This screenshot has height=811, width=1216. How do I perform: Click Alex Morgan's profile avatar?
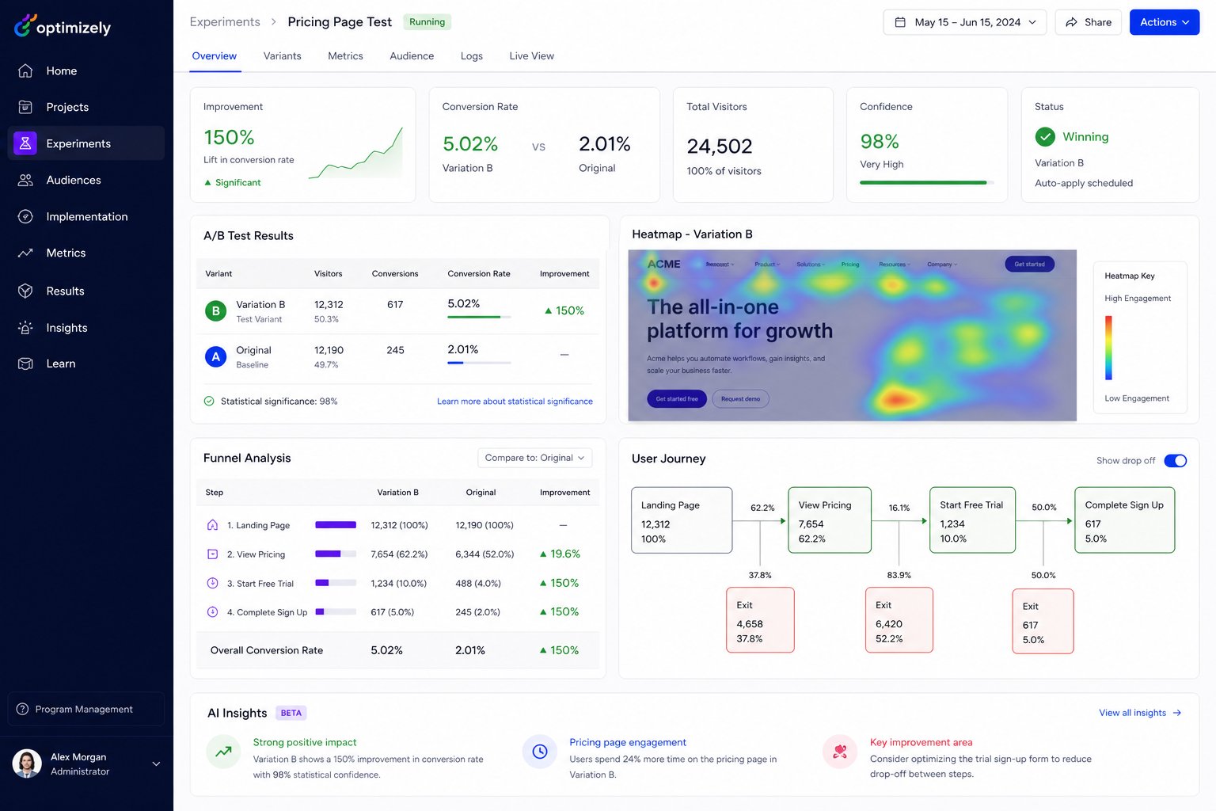(27, 763)
